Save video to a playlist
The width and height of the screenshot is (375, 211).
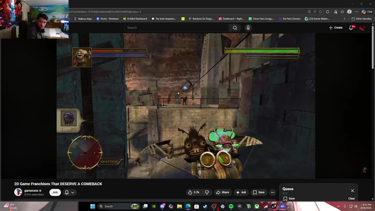click(259, 192)
